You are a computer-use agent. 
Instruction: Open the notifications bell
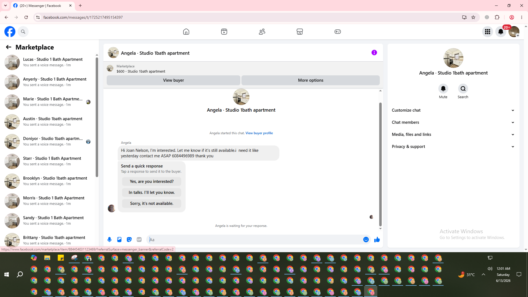501,32
